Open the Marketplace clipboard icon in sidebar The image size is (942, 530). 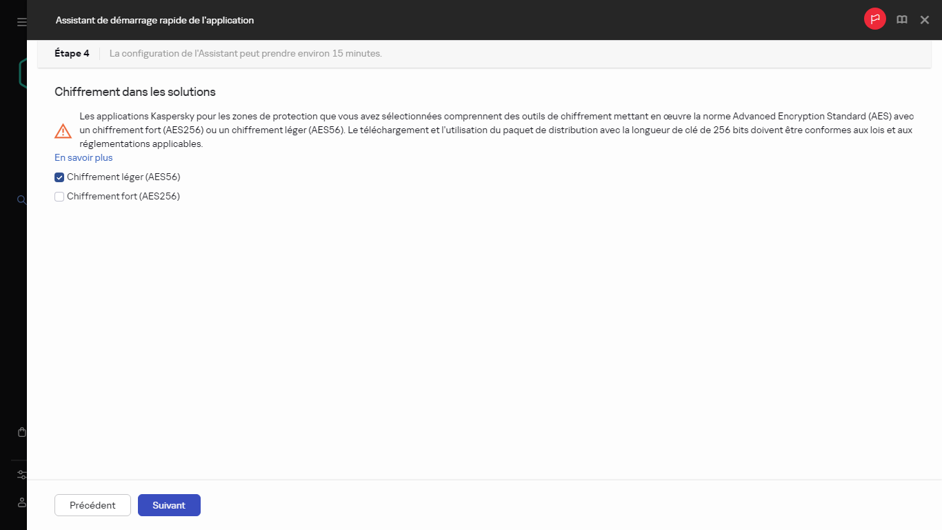click(x=20, y=431)
